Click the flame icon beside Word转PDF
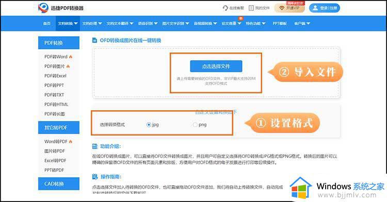The height and width of the screenshot is (202, 387). pos(71,141)
